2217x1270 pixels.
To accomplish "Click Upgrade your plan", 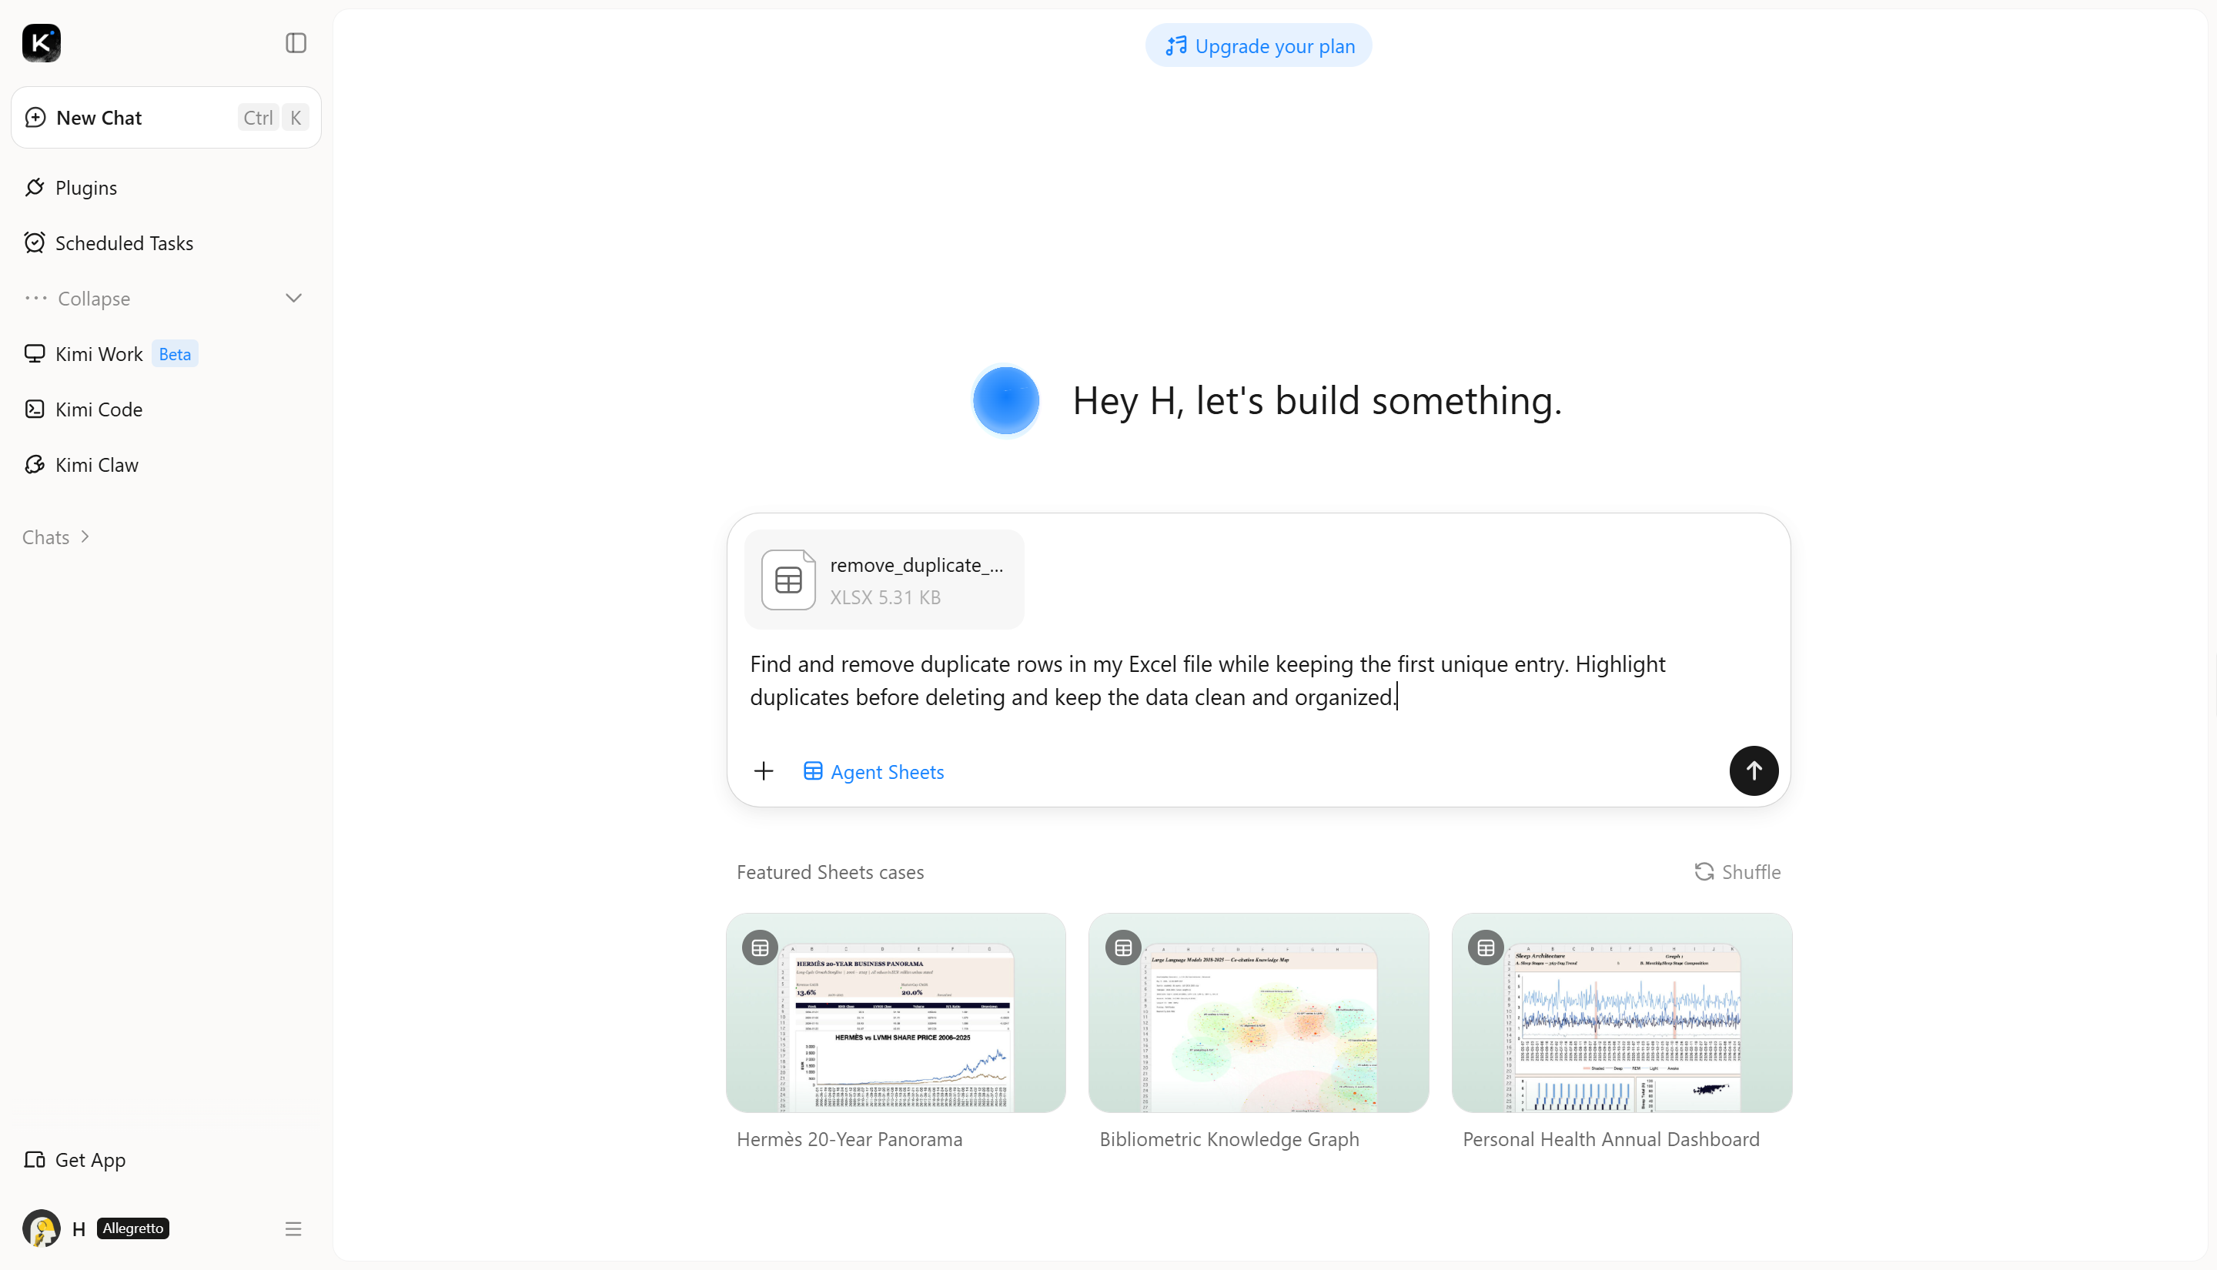I will (1259, 45).
